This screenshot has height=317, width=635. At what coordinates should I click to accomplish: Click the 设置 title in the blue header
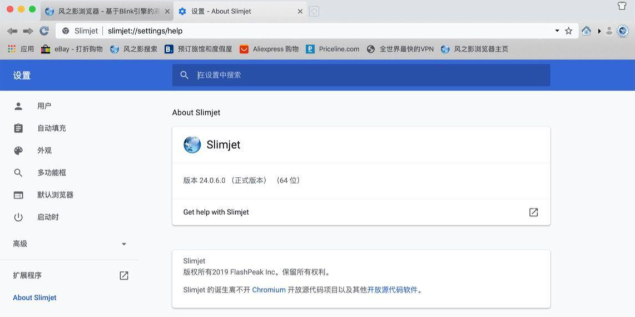tap(22, 75)
